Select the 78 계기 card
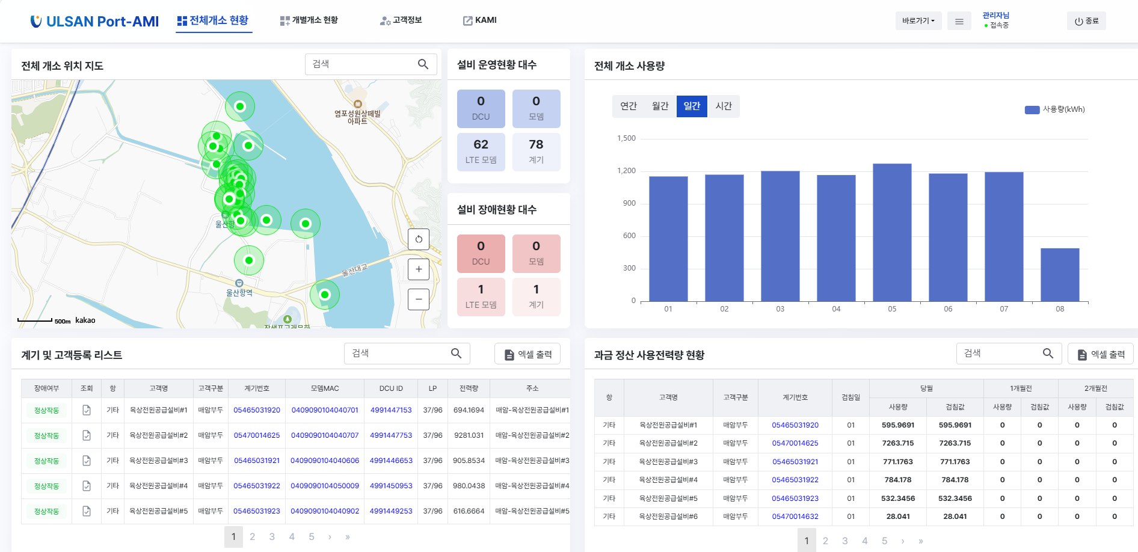Viewport: 1138px width, 552px height. point(537,152)
